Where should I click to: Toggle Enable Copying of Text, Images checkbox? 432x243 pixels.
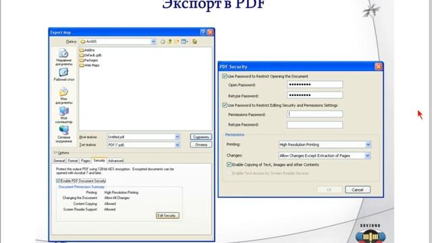229,165
